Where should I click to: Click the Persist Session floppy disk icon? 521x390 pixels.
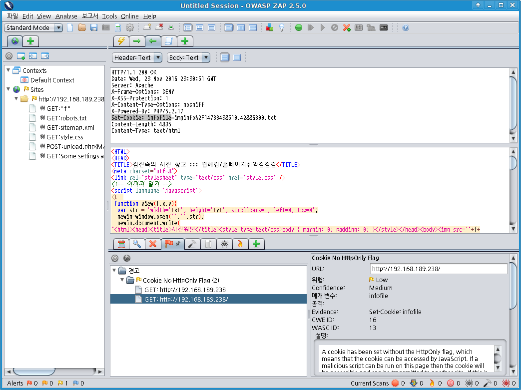[x=94, y=27]
